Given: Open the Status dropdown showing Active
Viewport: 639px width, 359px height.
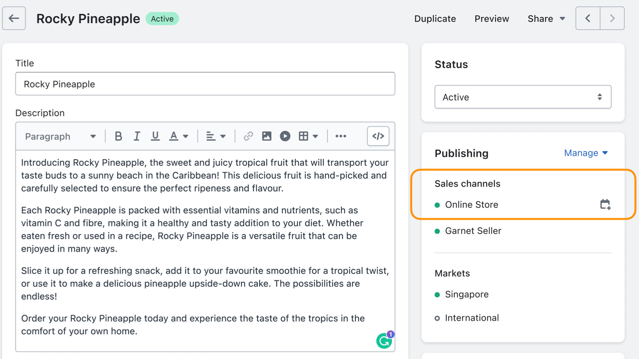Looking at the screenshot, I should coord(522,97).
